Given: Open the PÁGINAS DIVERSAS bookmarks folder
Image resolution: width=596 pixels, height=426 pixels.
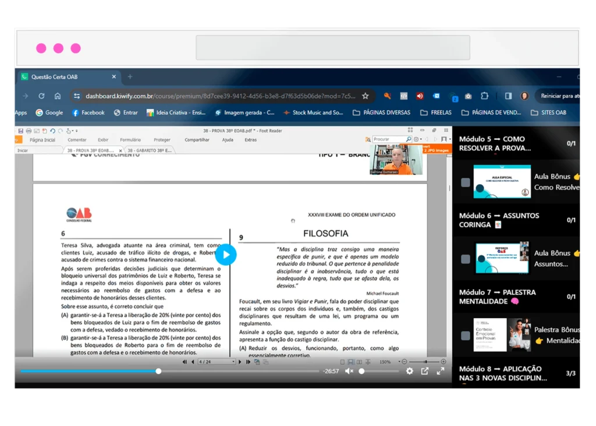Looking at the screenshot, I should pos(381,112).
